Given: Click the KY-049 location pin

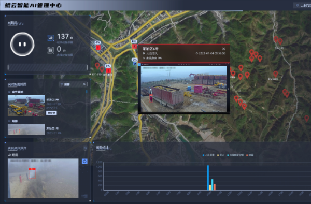Looking at the screenshot, I should click(276, 74).
